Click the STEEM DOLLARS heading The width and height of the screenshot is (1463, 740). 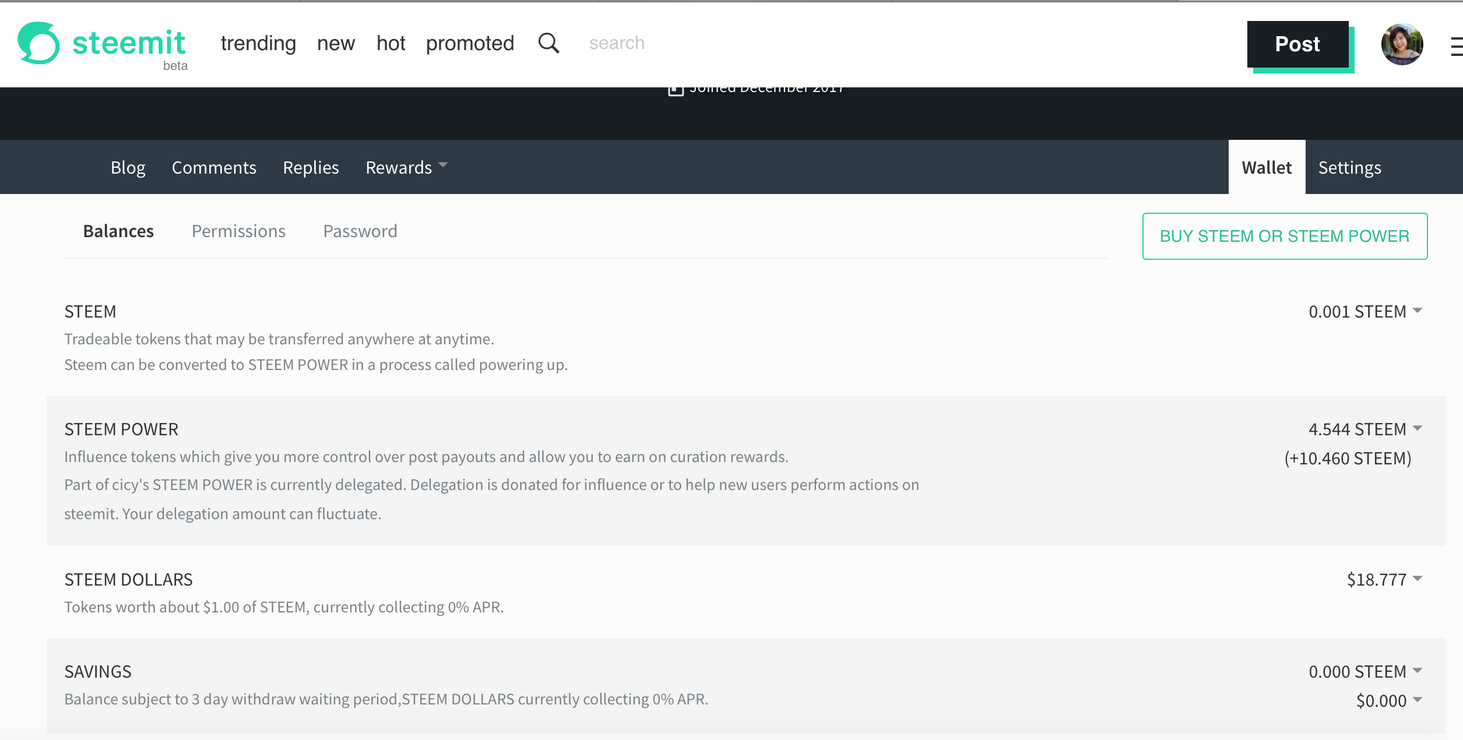(x=128, y=580)
